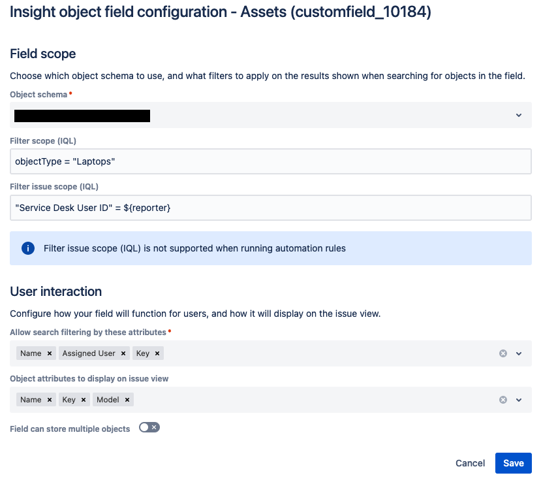This screenshot has width=541, height=486.
Task: Remove the Name tag from search filtering attributes
Action: tap(50, 353)
